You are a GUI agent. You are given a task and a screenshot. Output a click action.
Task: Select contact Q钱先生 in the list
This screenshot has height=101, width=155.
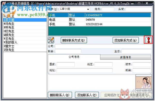pyautogui.click(x=25, y=35)
